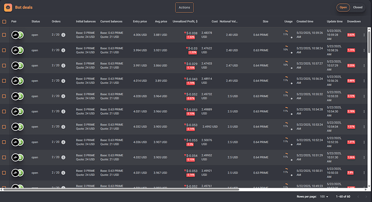
Task: Click the orange Bot deals logo icon
Action: (8, 8)
